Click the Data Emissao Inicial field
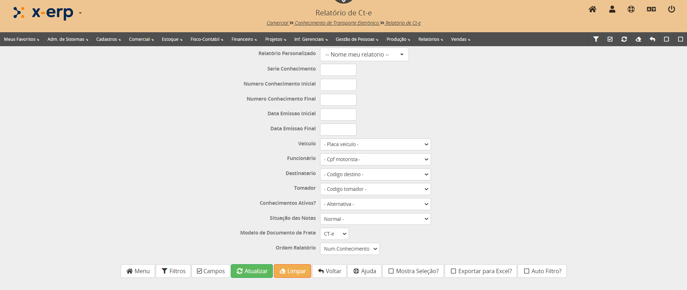The height and width of the screenshot is (290, 687). coord(338,115)
